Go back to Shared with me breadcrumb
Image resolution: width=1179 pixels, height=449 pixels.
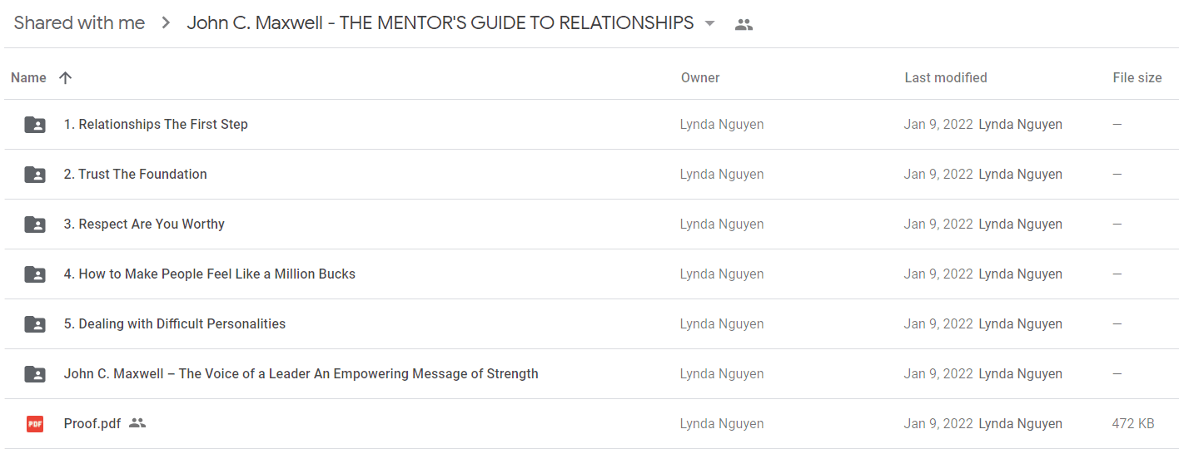(79, 23)
